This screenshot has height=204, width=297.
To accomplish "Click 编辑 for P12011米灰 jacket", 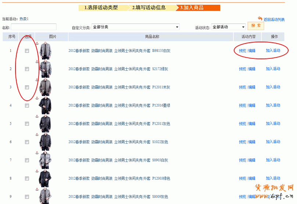I will [x=252, y=87].
